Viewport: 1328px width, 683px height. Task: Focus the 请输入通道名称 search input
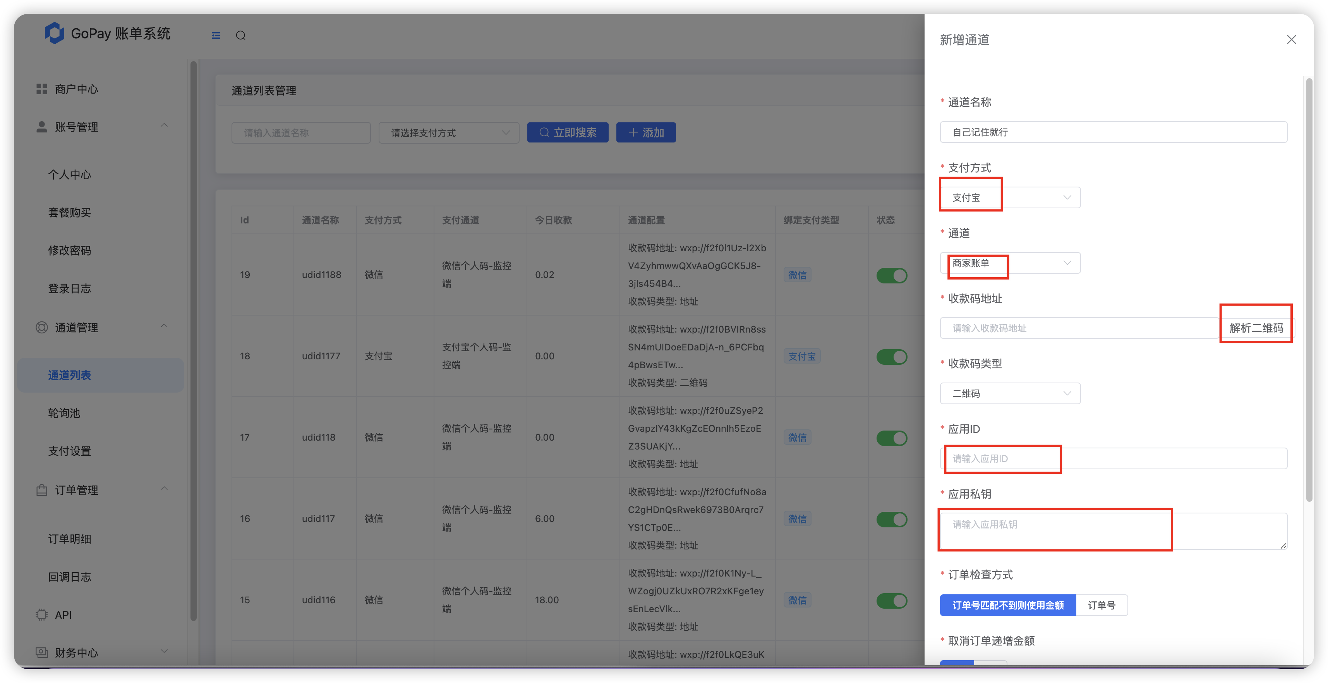coord(301,133)
